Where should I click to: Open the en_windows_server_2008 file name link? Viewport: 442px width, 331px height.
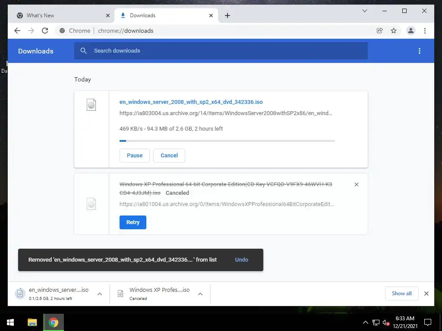(x=191, y=102)
